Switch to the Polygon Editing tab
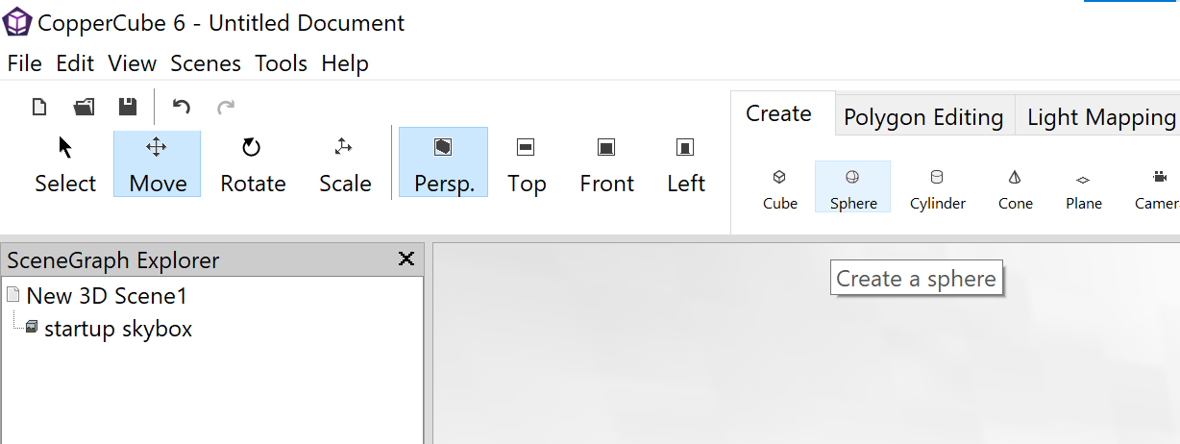Screen dimensions: 1180x444 (x=923, y=117)
